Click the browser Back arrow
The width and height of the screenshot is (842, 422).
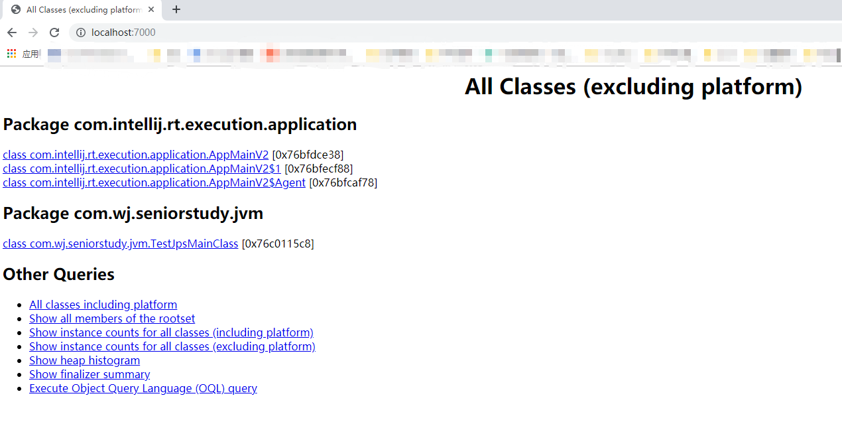12,33
